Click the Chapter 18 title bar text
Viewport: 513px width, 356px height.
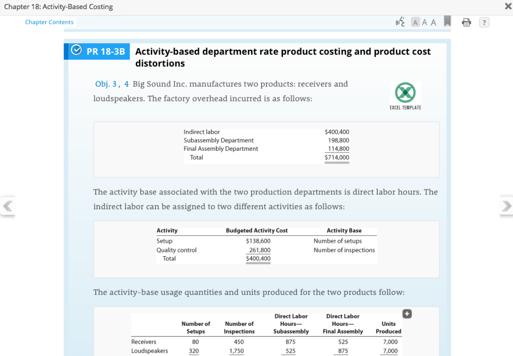[x=59, y=7]
